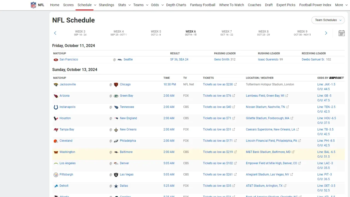Open Gillette Stadium, Foxborough, MA link
This screenshot has height=197, width=350.
point(267,118)
